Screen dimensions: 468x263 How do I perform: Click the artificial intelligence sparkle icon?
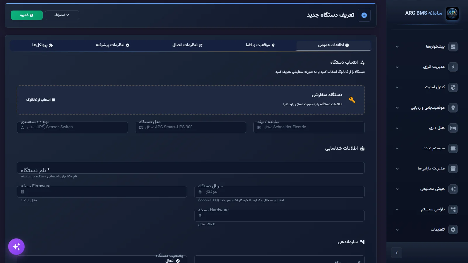click(453, 189)
